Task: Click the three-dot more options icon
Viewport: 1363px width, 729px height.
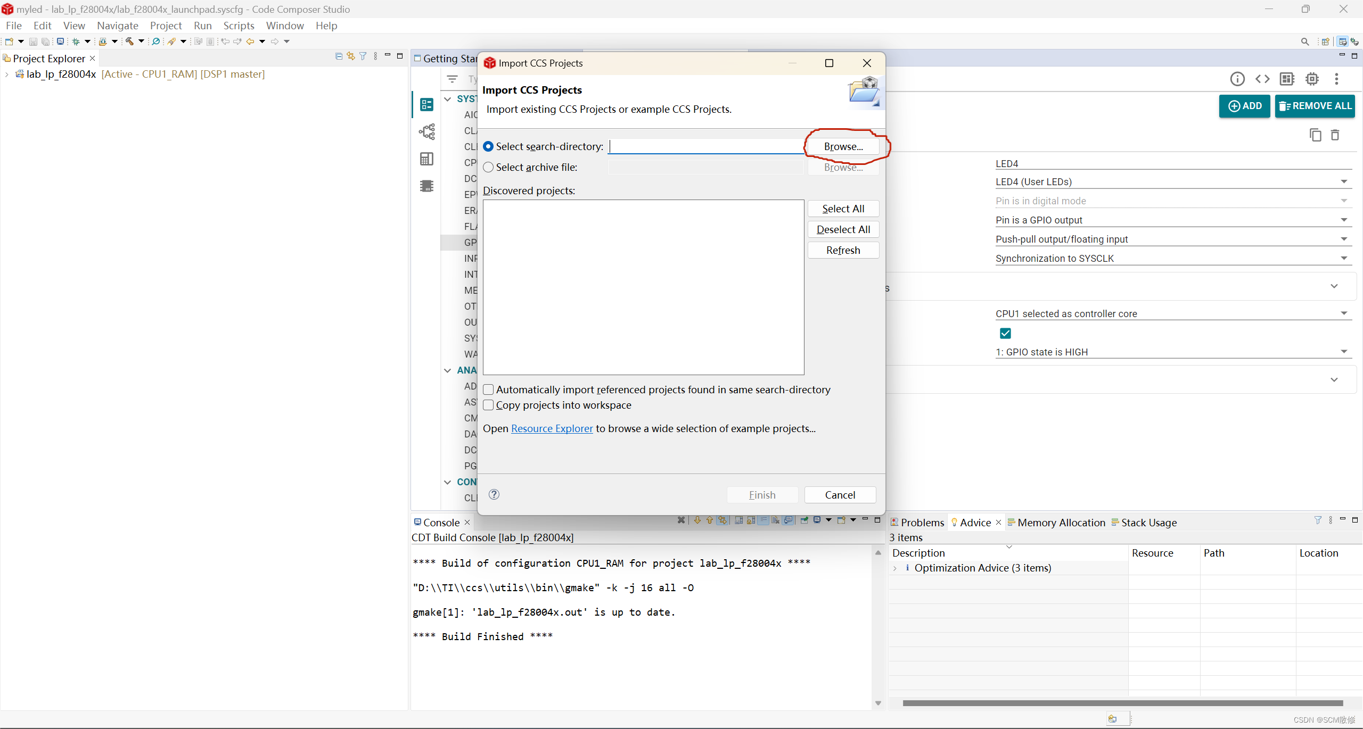Action: (x=1336, y=79)
